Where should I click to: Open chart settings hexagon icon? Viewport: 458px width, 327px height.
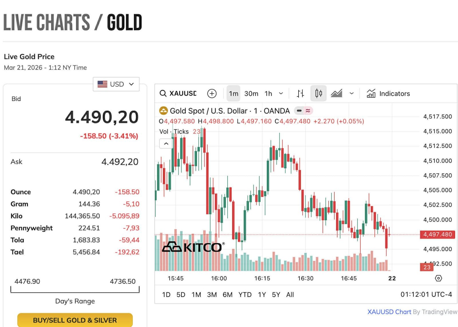(x=438, y=278)
